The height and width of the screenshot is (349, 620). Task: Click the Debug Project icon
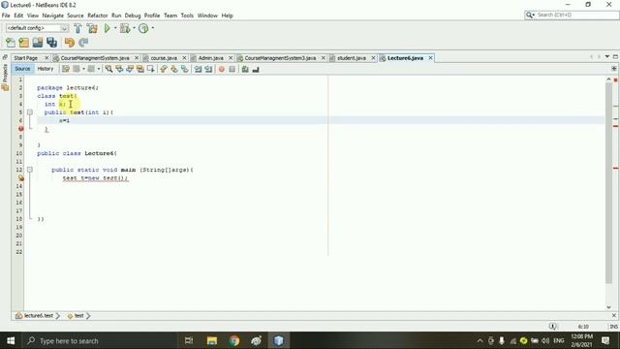(125, 28)
